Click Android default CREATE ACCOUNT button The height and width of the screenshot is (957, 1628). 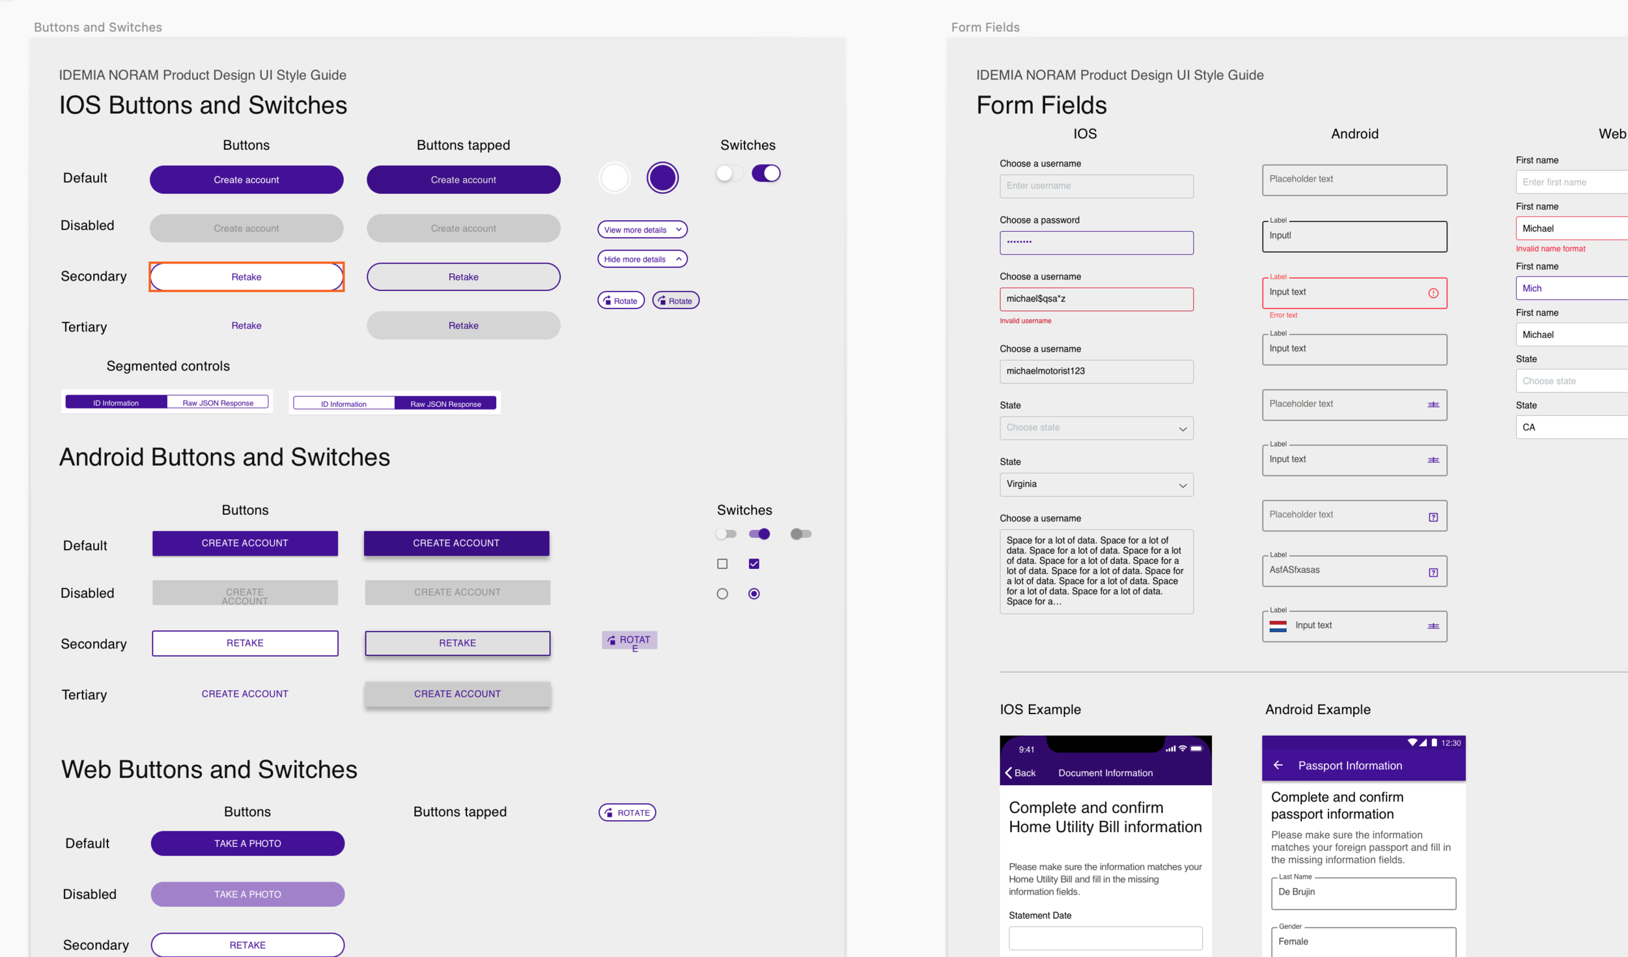245,543
